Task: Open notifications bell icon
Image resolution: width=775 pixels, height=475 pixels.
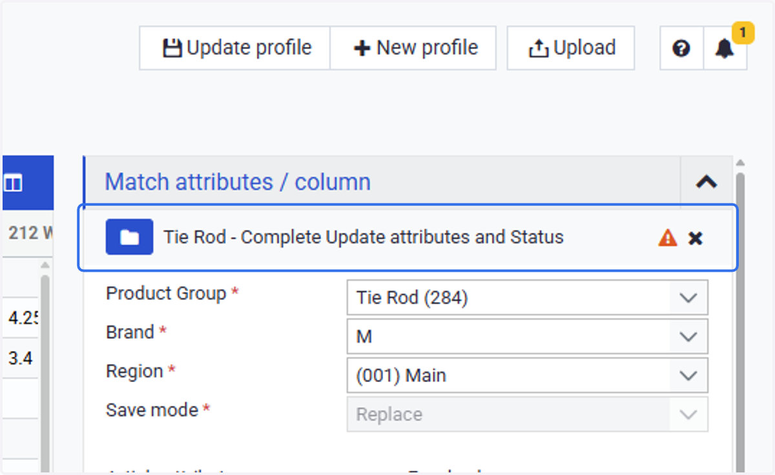Action: click(725, 48)
